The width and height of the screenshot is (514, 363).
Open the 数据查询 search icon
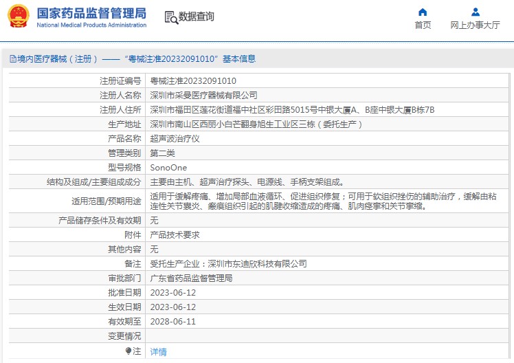171,17
